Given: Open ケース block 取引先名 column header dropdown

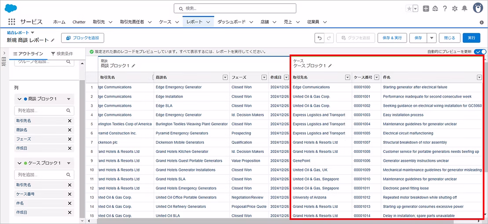Looking at the screenshot, I should coord(348,77).
